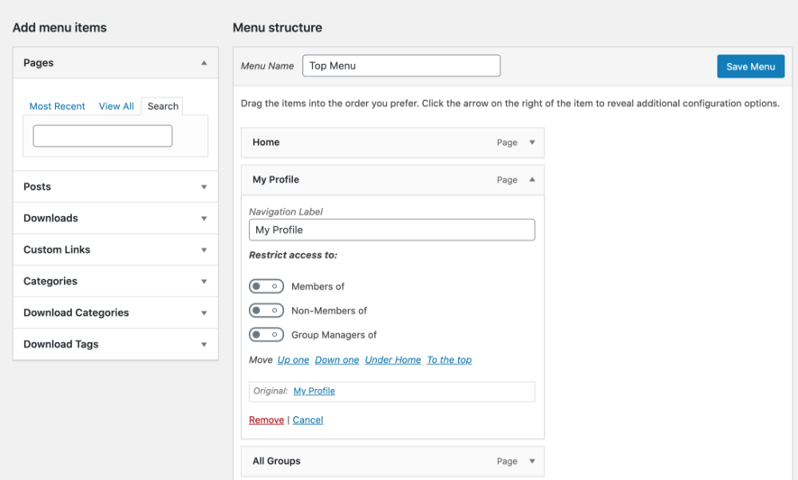Move item using Up one link

coord(293,360)
